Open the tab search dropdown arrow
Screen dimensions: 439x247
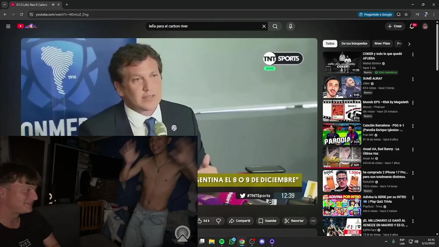click(x=4, y=5)
